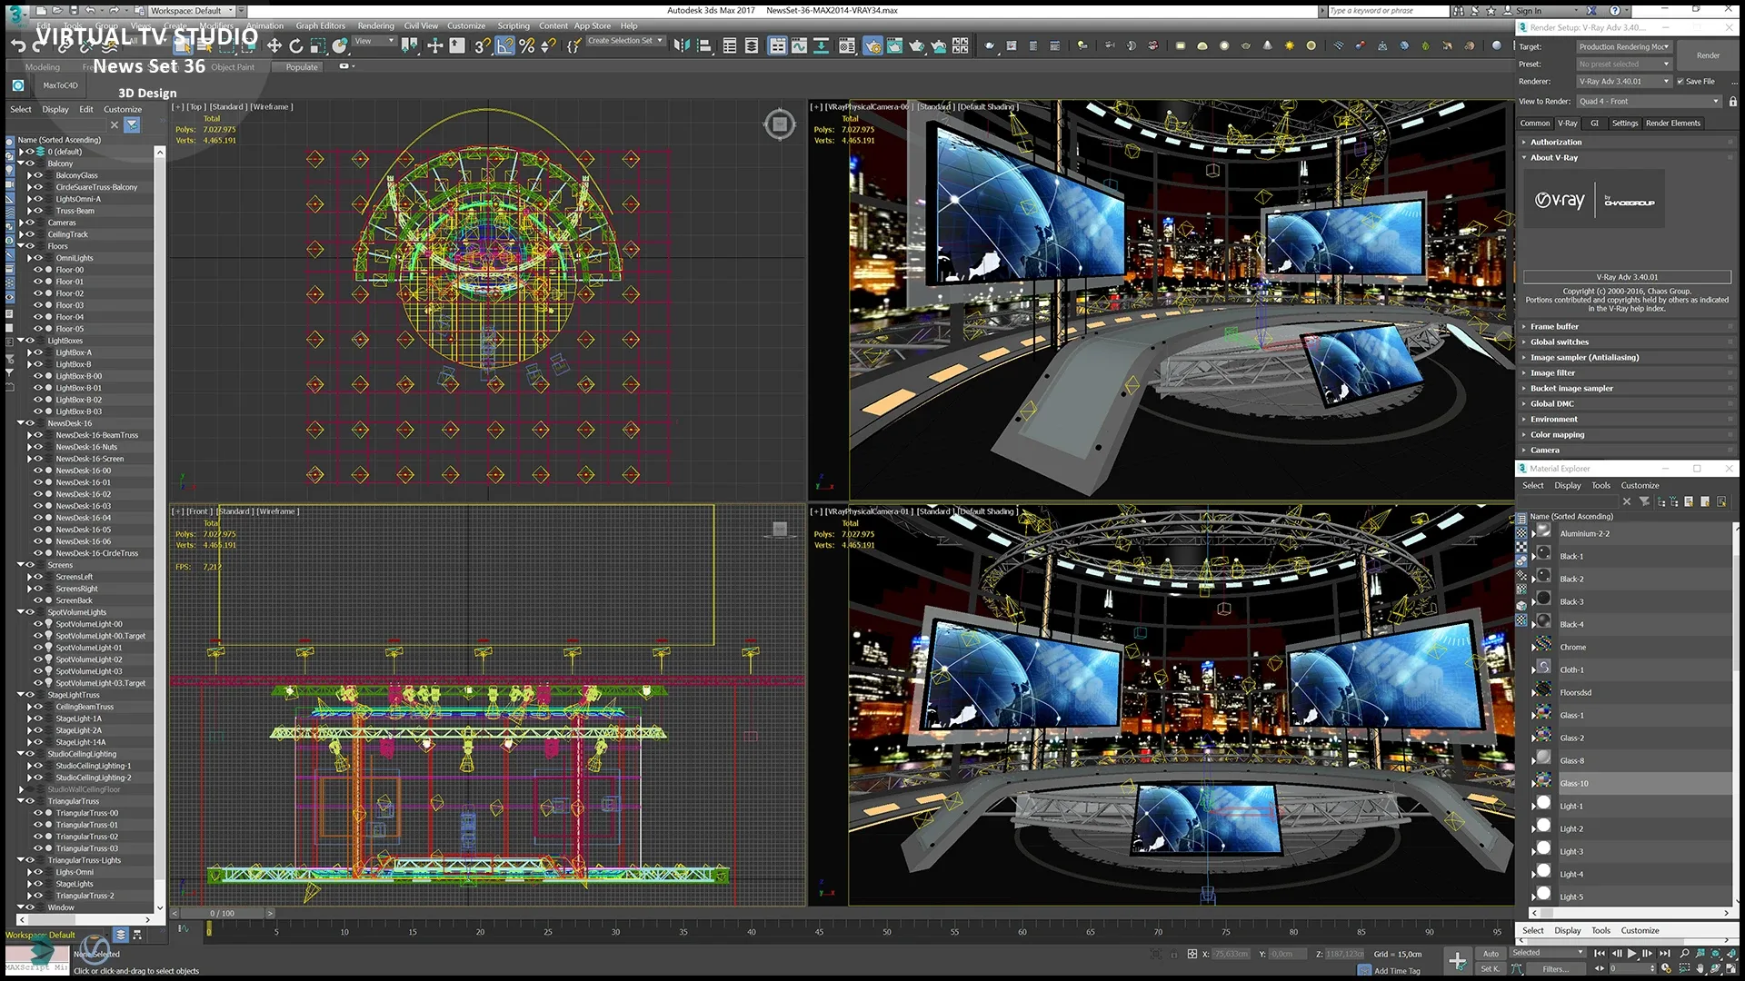1745x981 pixels.
Task: Click the Material Explorer panel icon
Action: (1524, 469)
